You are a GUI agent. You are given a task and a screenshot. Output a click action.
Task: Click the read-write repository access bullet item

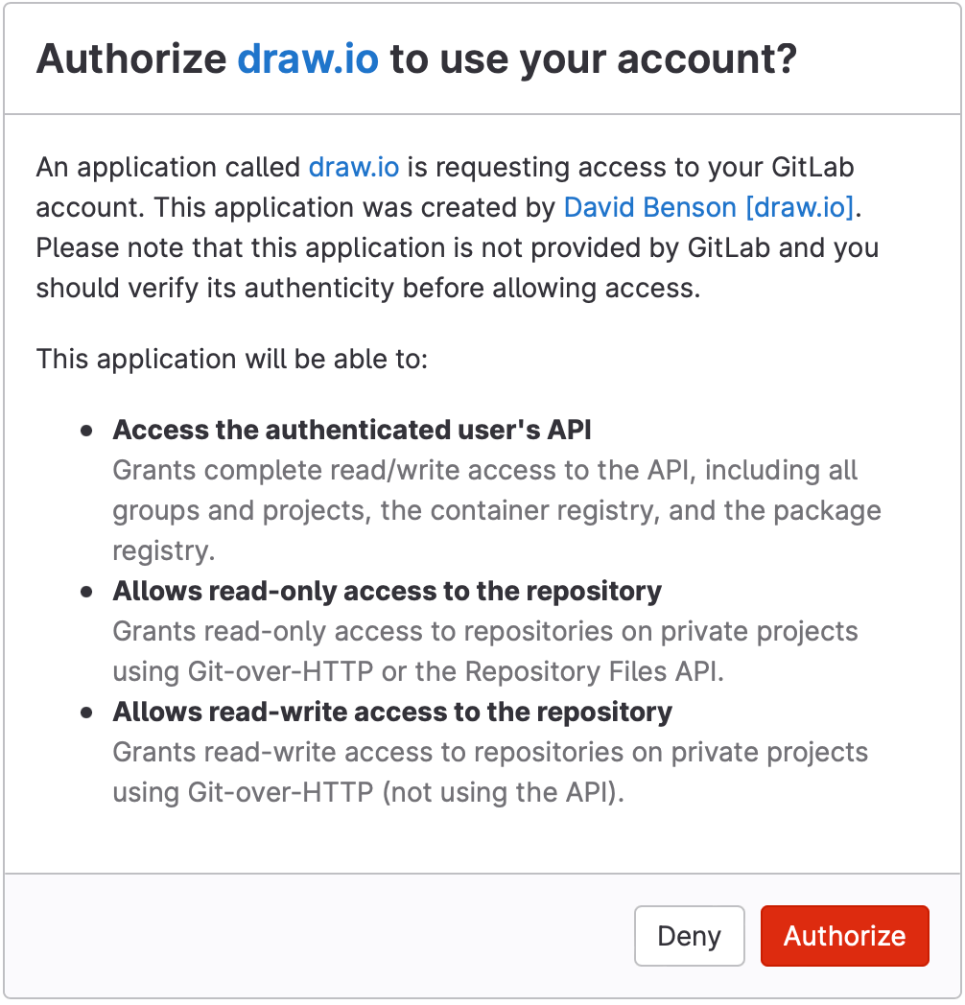(393, 712)
